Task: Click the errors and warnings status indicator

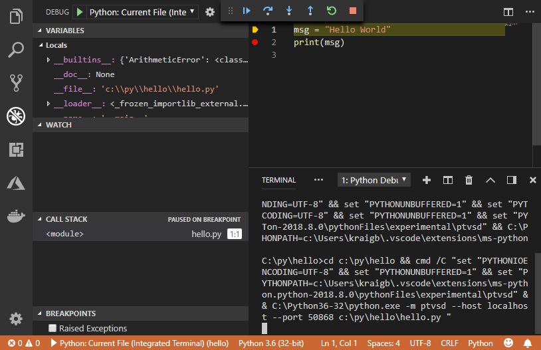Action: (24, 343)
